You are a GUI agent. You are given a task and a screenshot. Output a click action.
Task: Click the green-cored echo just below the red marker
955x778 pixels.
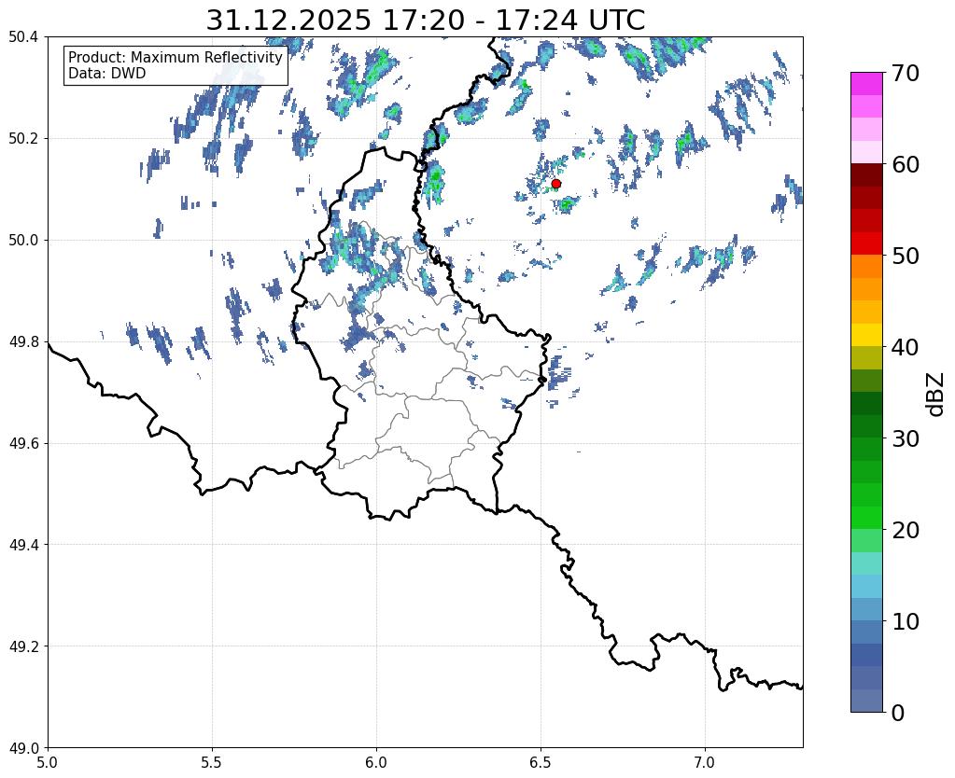[x=567, y=204]
